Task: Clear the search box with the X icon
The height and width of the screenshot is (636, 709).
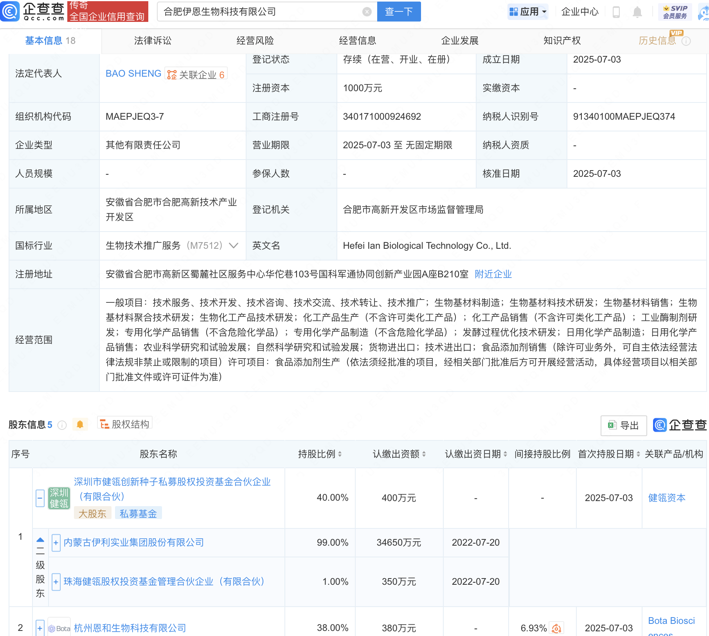Action: pyautogui.click(x=367, y=12)
